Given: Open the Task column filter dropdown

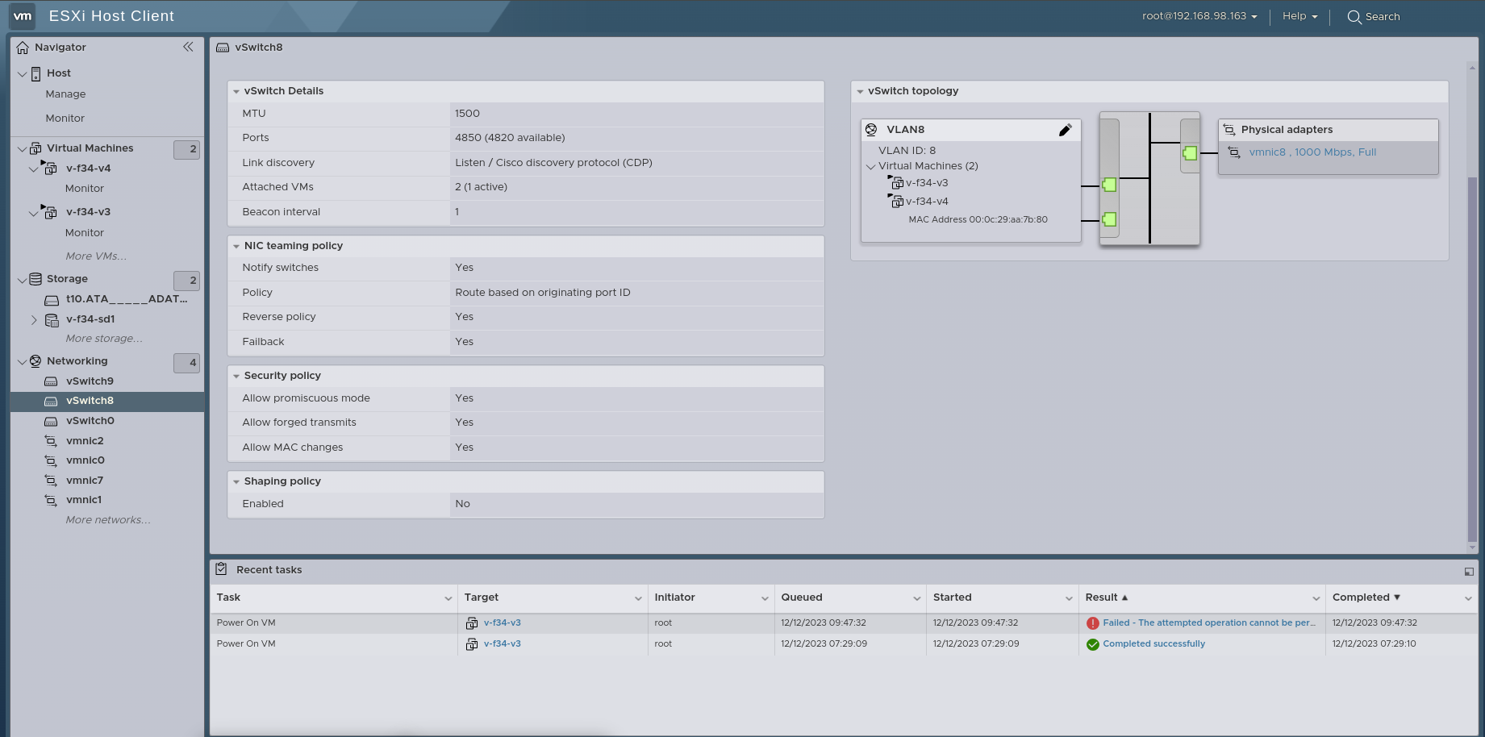Looking at the screenshot, I should pos(448,598).
